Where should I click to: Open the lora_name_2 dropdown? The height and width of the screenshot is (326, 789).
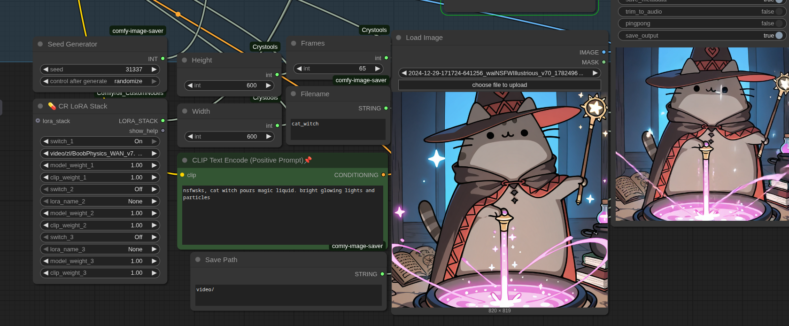point(100,202)
